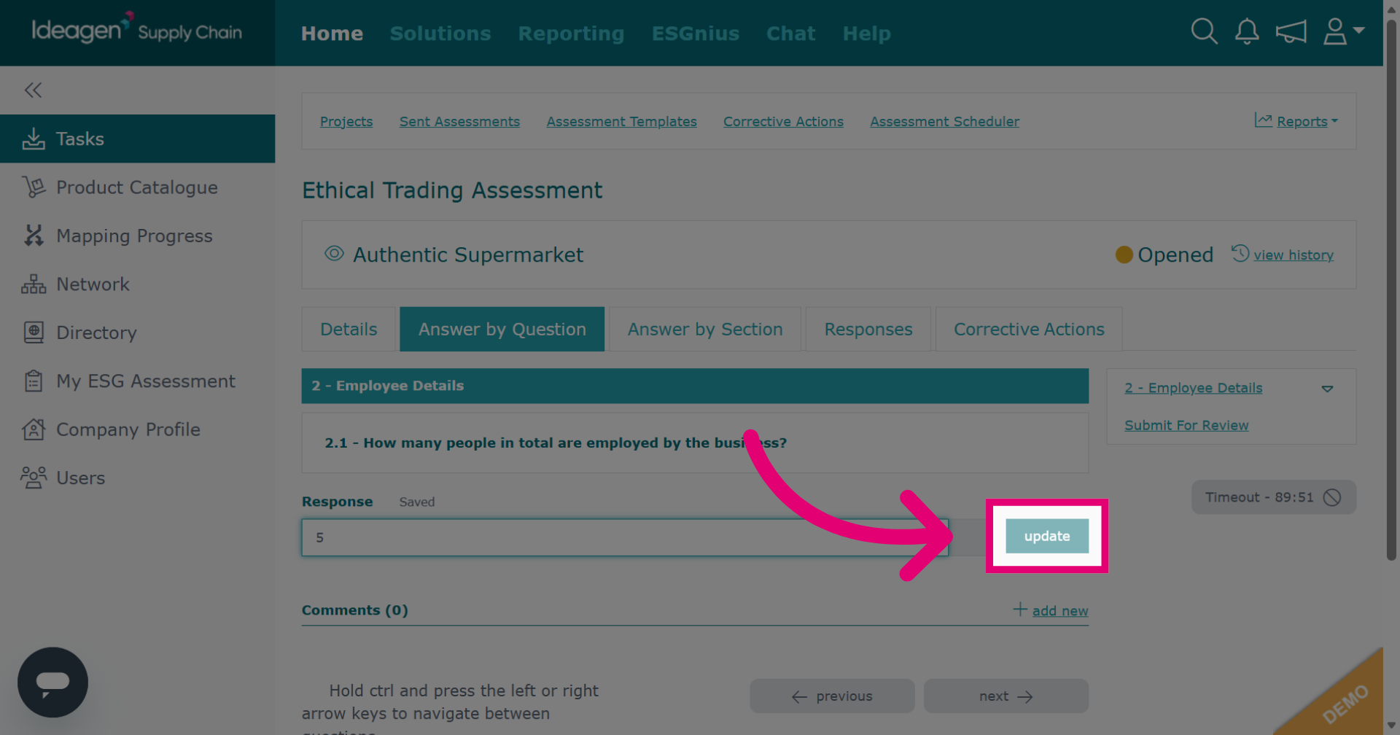
Task: Click 2 - Employee Details section header
Action: (695, 386)
